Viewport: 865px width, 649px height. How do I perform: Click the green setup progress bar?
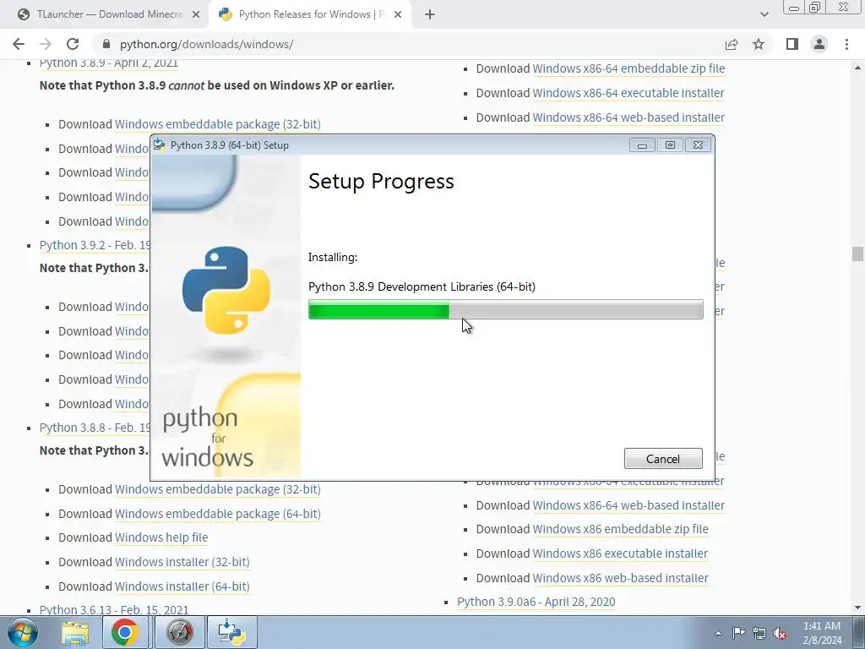(505, 309)
